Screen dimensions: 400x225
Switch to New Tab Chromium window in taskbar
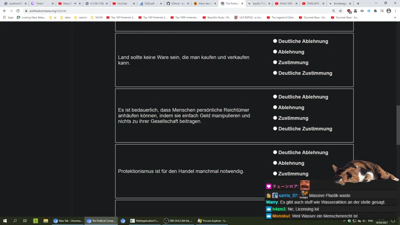coord(68,221)
